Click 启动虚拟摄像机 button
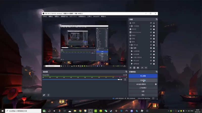 click(x=141, y=84)
